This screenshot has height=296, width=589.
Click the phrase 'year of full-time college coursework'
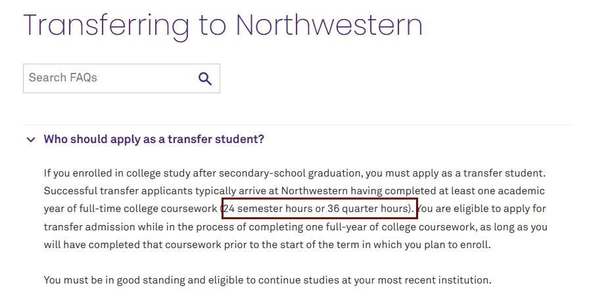click(130, 209)
